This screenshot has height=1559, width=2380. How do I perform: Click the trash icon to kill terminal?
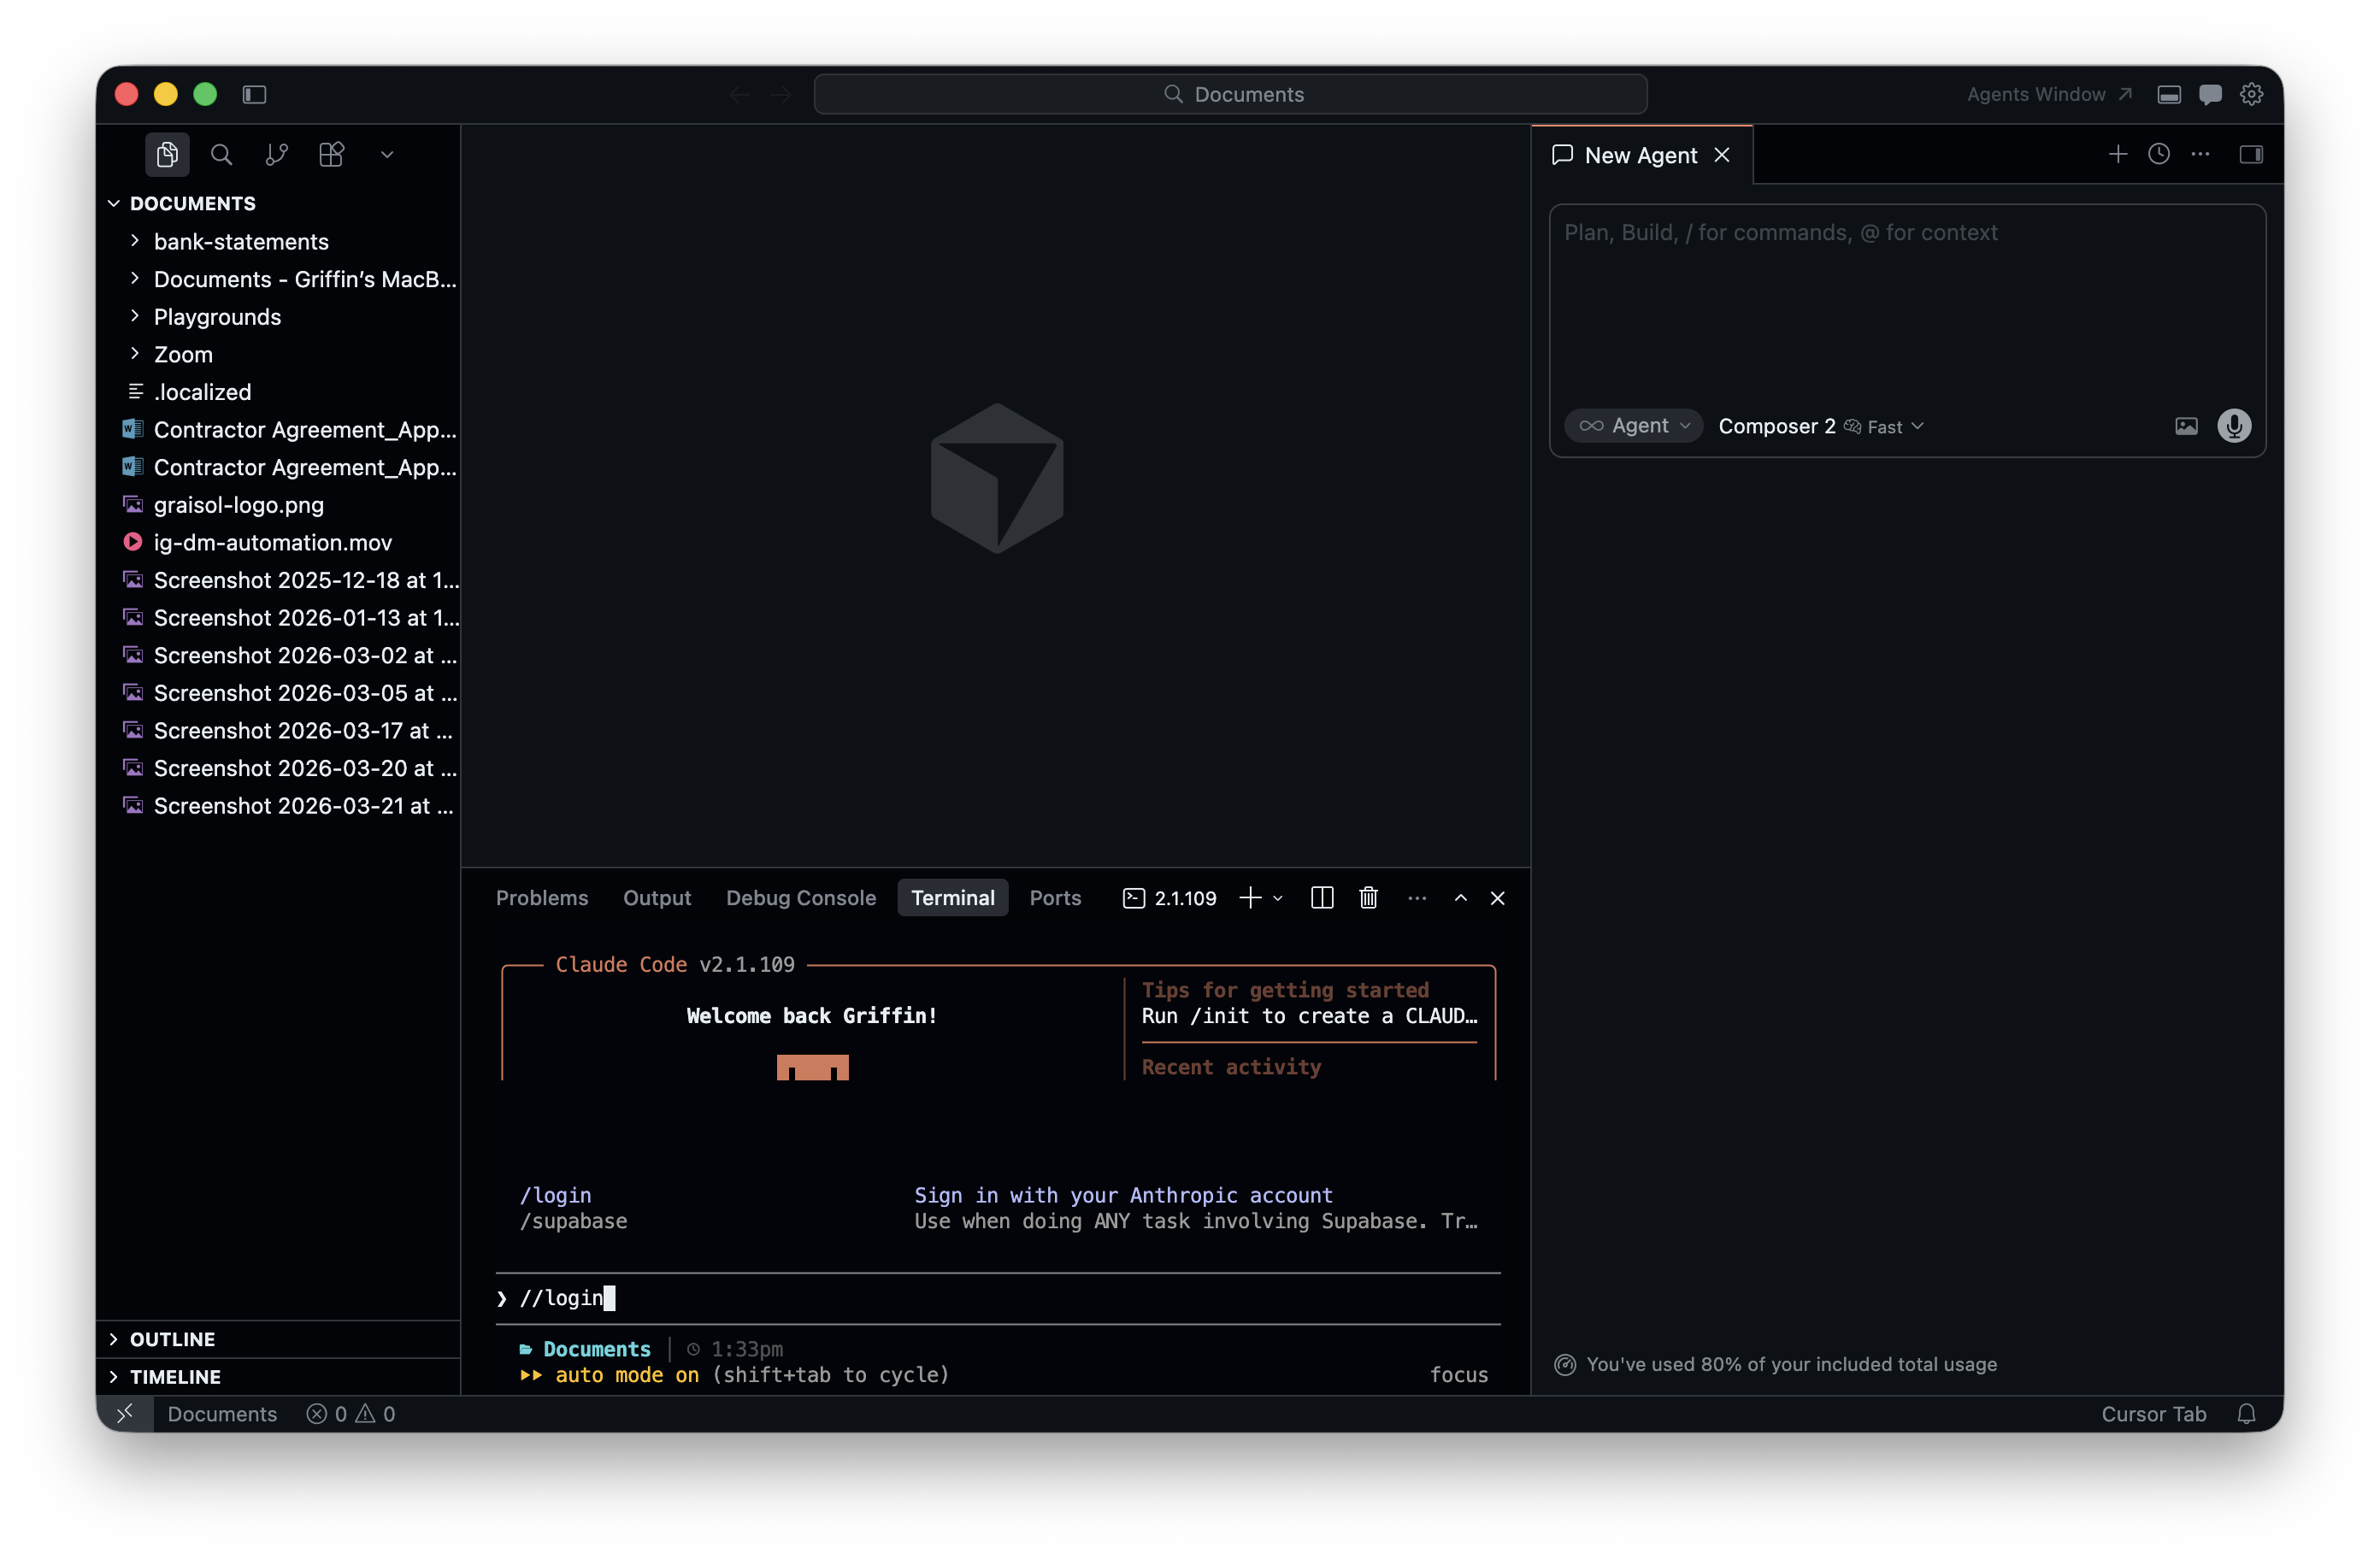pos(1369,897)
